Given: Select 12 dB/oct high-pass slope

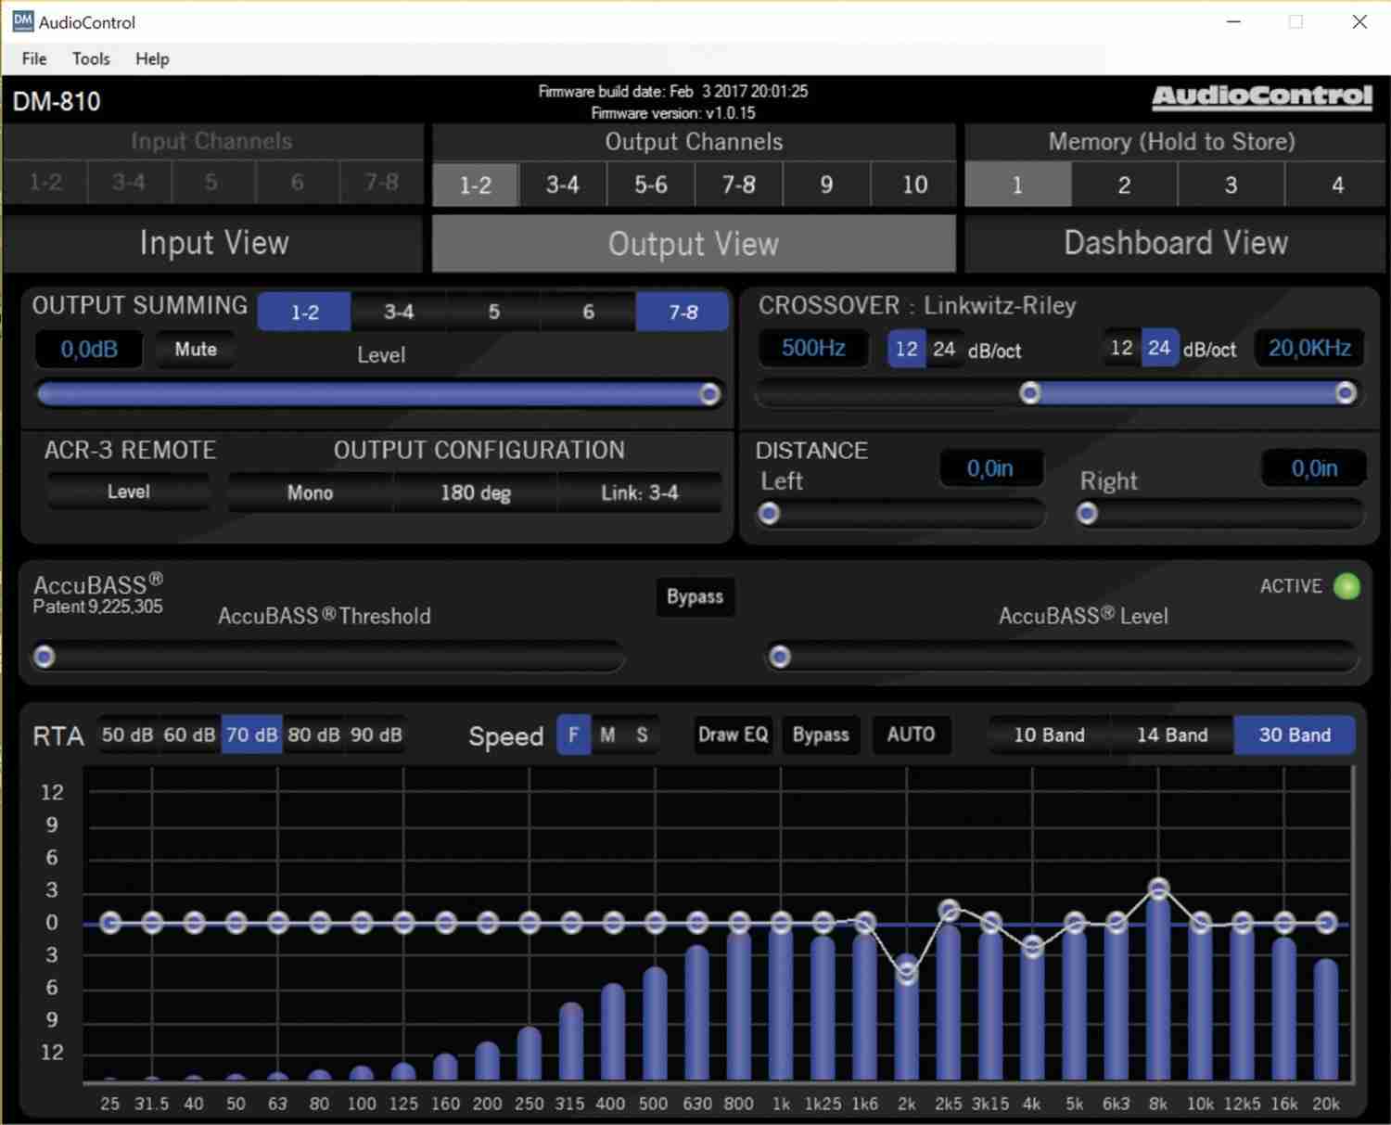Looking at the screenshot, I should pyautogui.click(x=906, y=349).
